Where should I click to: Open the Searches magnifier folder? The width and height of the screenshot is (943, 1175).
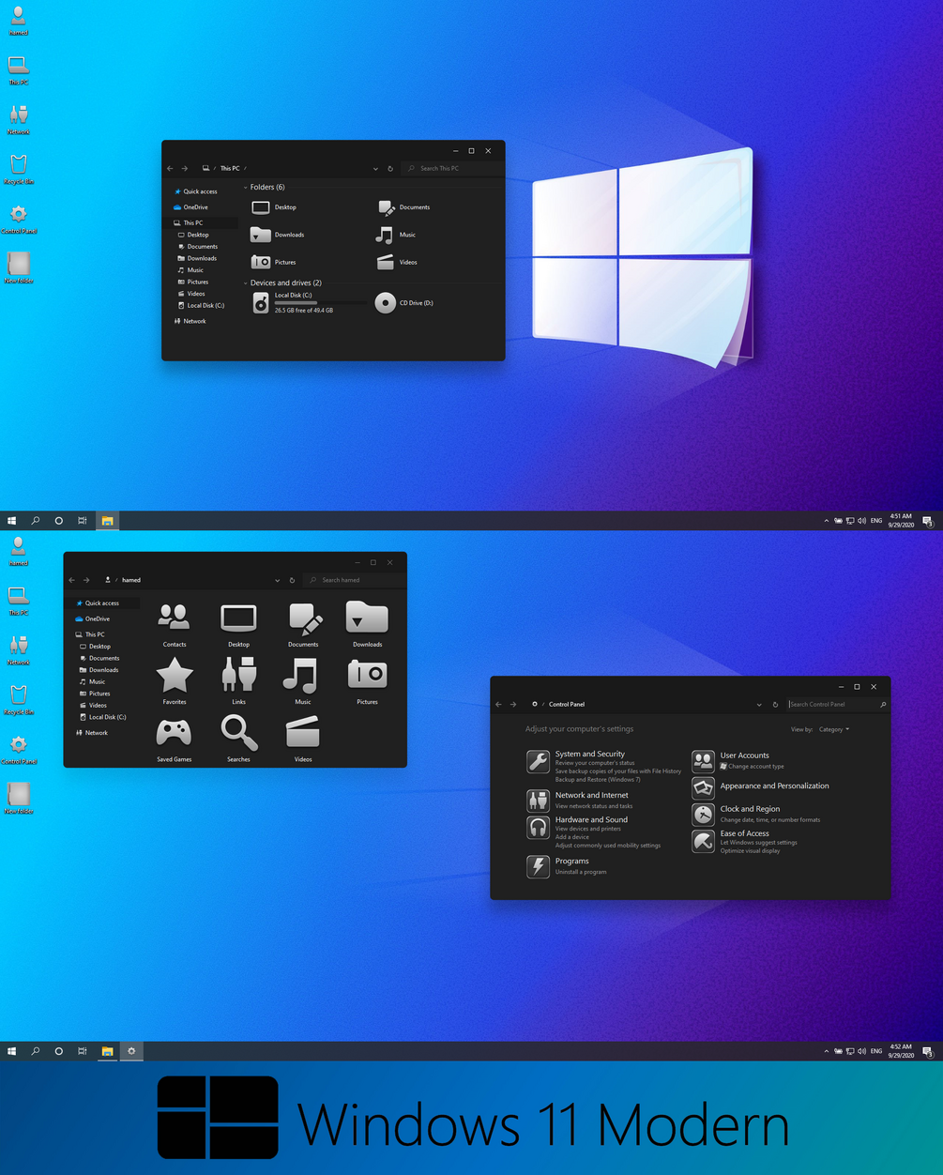(238, 739)
